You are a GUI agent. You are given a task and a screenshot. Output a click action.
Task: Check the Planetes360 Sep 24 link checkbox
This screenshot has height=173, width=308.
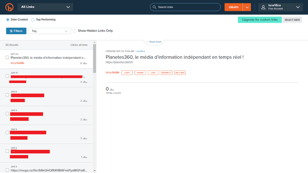pyautogui.click(x=7, y=57)
